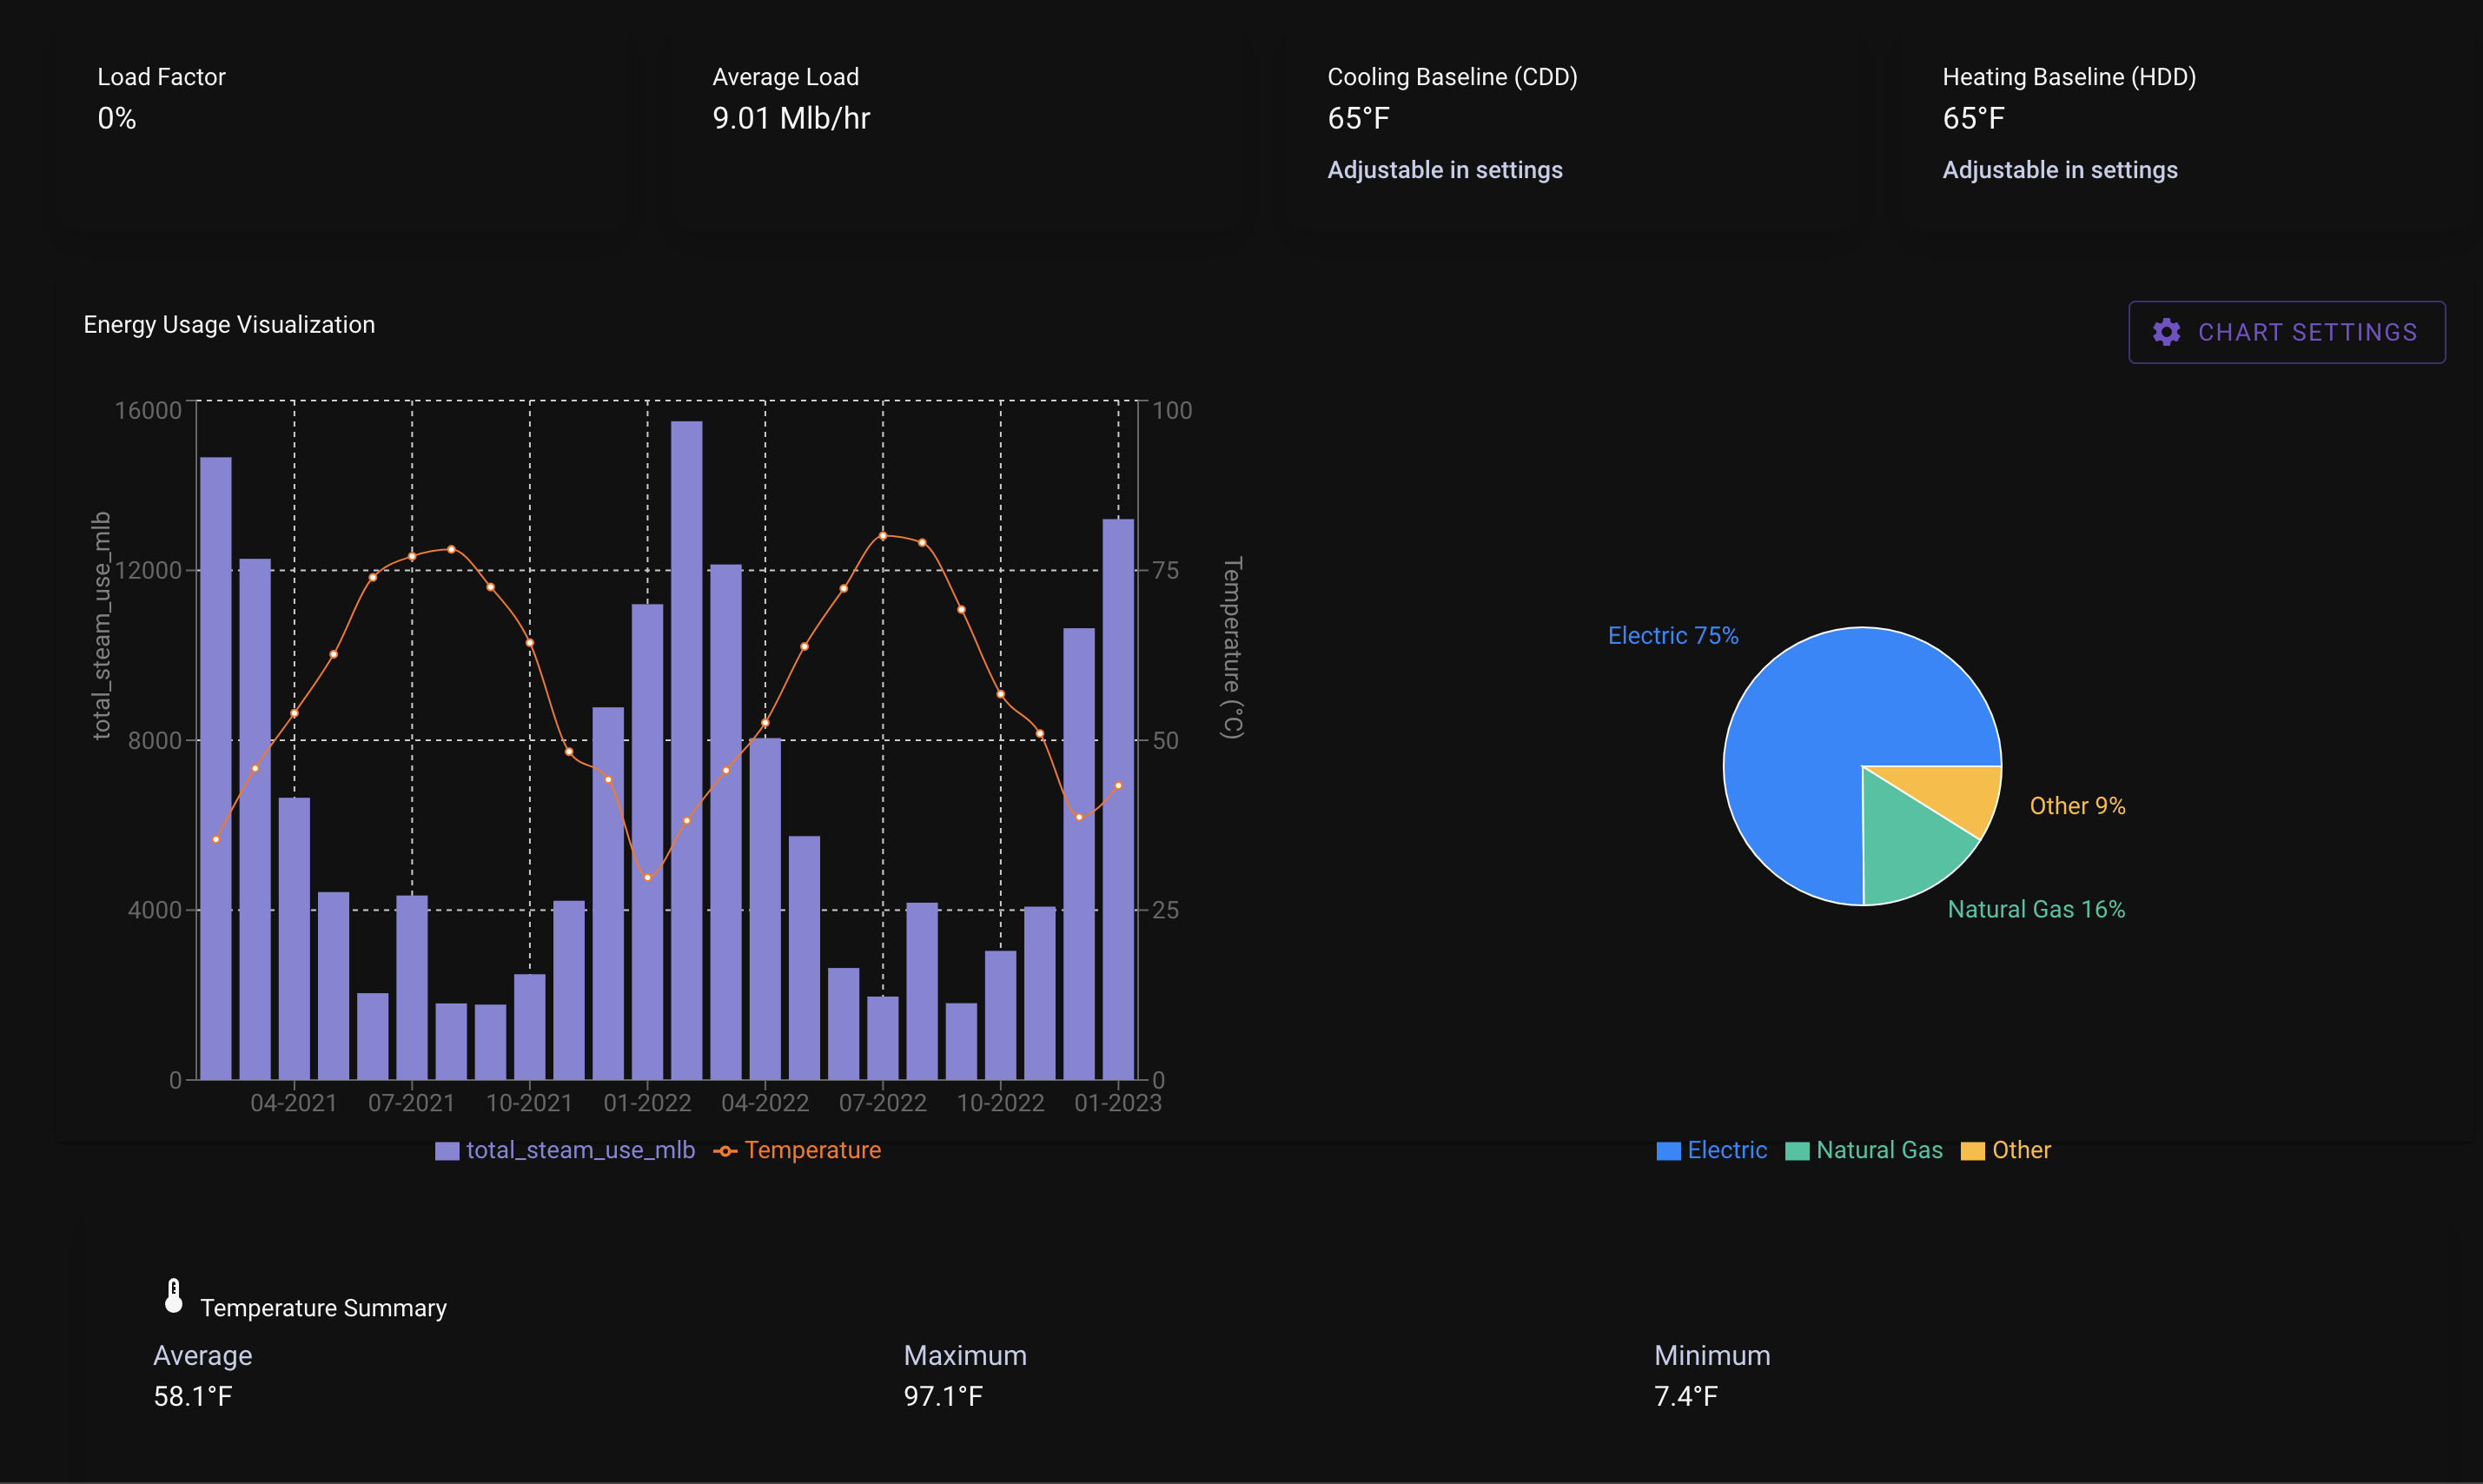Click the first steam-use bar on the left
Viewport: 2483px width, 1484px height.
pyautogui.click(x=216, y=768)
